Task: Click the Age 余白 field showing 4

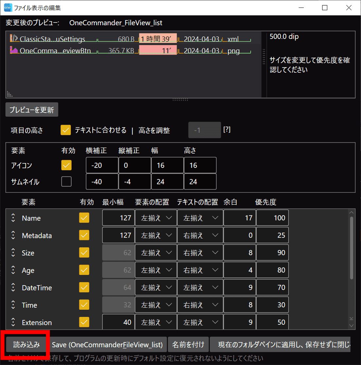Action: [240, 270]
